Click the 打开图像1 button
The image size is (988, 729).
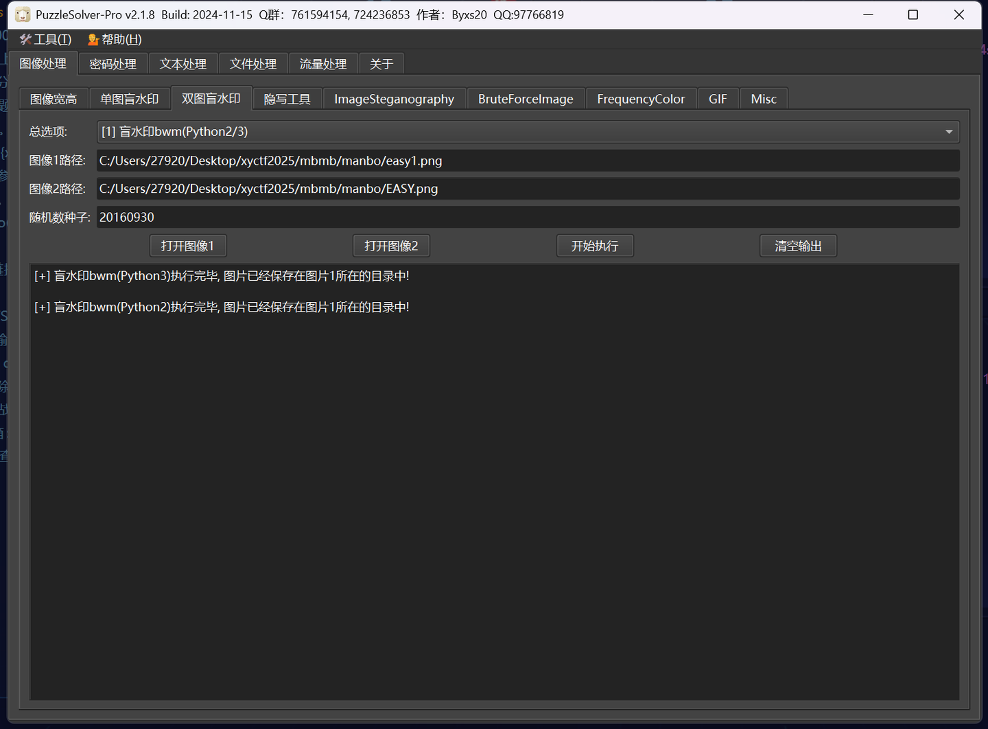(x=188, y=246)
